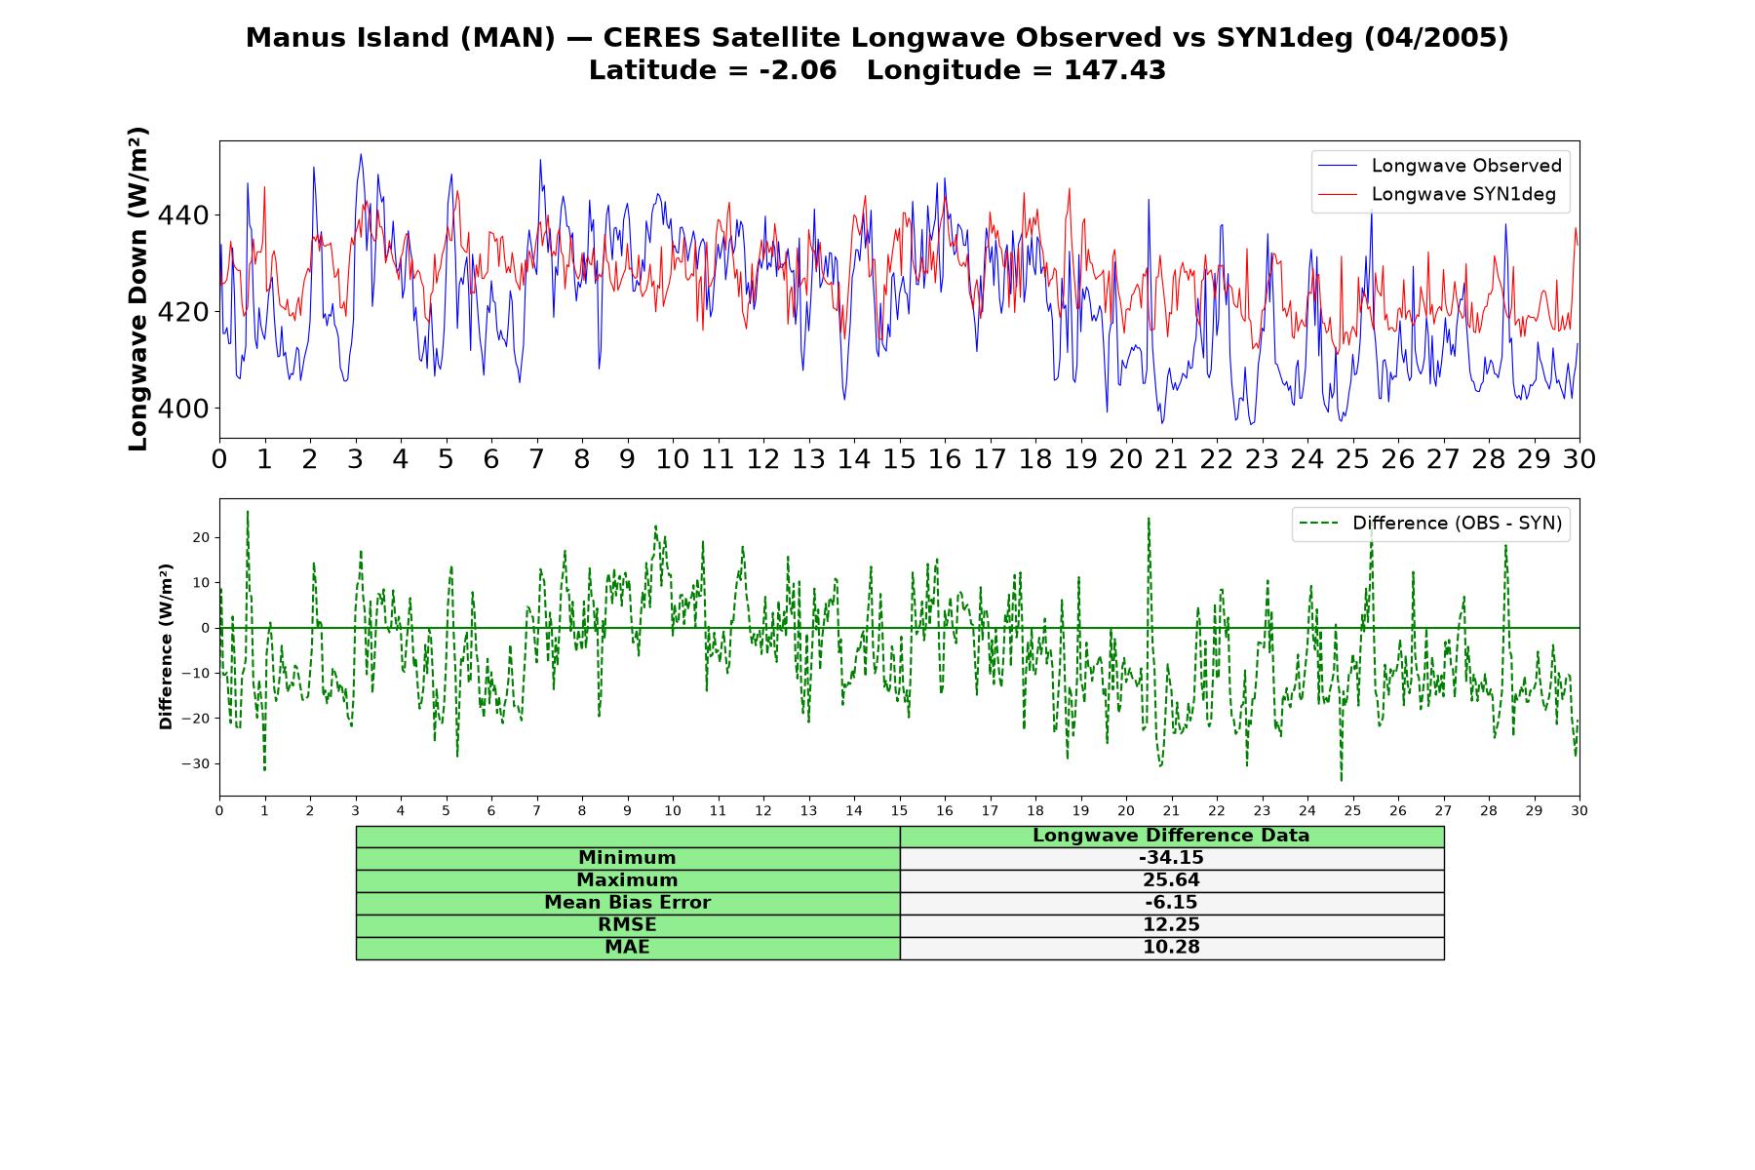
Task: Click the blue line sample in legend
Action: coord(1337,166)
